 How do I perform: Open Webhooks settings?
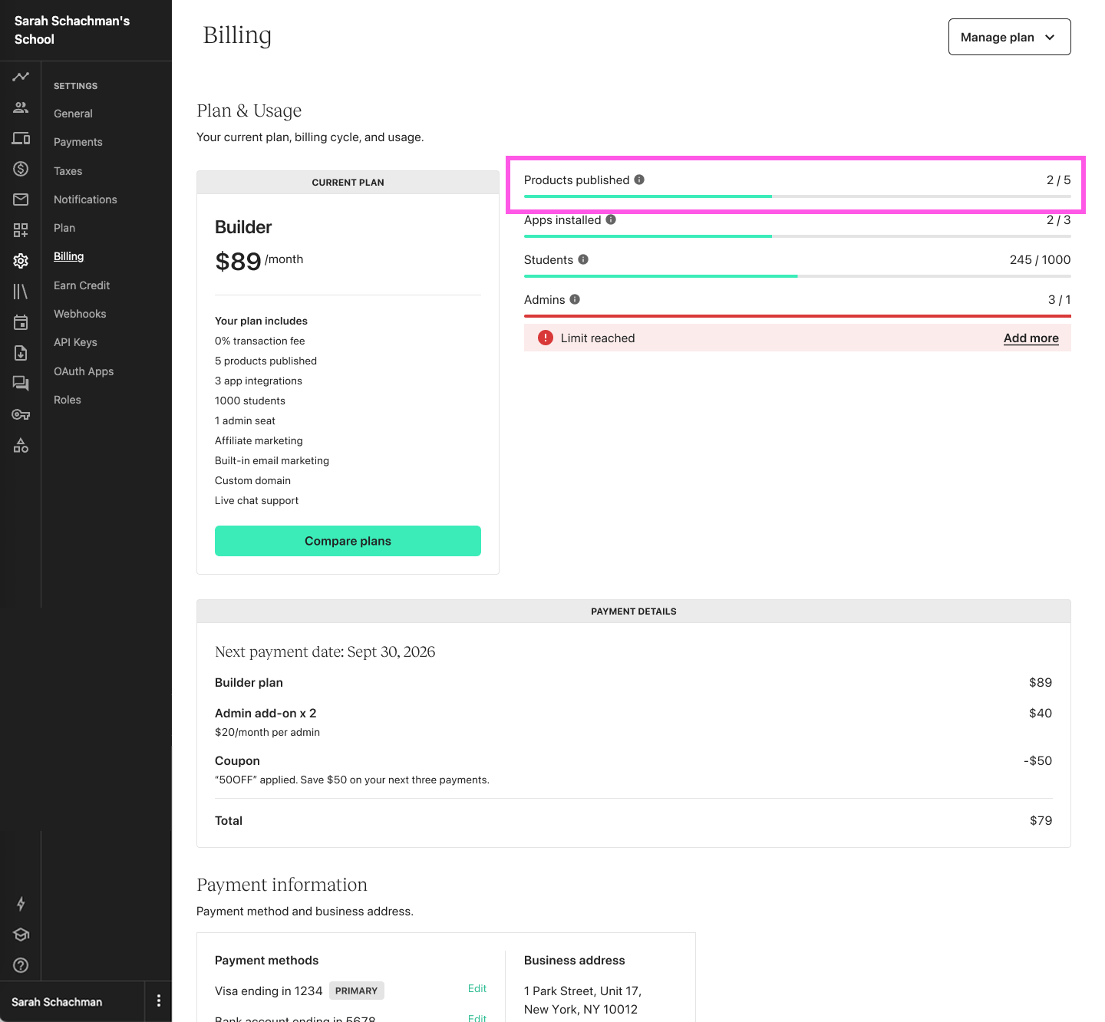pyautogui.click(x=80, y=314)
